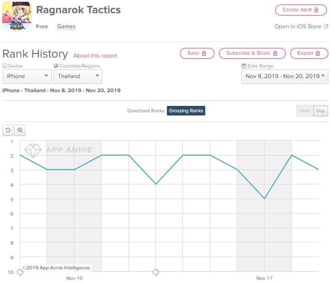This screenshot has height=283, width=331.
Task: Click the ©2019 App Annie Intelligence text
Action: click(56, 268)
